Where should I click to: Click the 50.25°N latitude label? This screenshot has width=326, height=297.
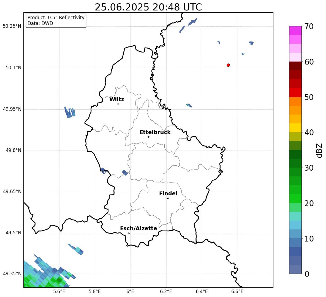coord(12,26)
